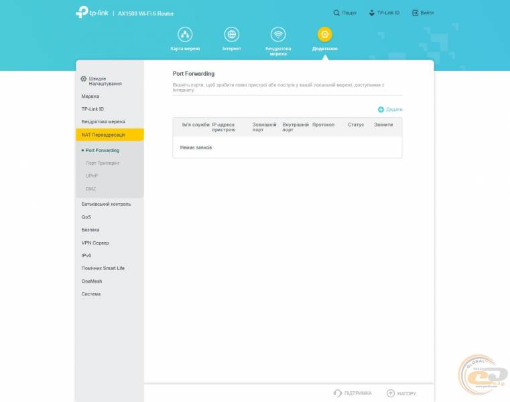
Task: Open Батьківський контроль in sidebar
Action: [x=106, y=204]
